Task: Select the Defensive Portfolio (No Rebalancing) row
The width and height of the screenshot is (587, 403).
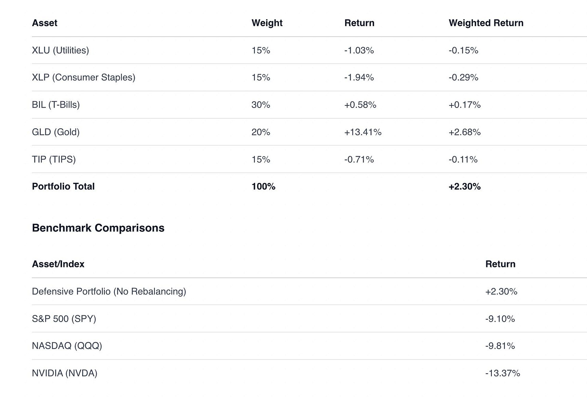Action: point(109,291)
